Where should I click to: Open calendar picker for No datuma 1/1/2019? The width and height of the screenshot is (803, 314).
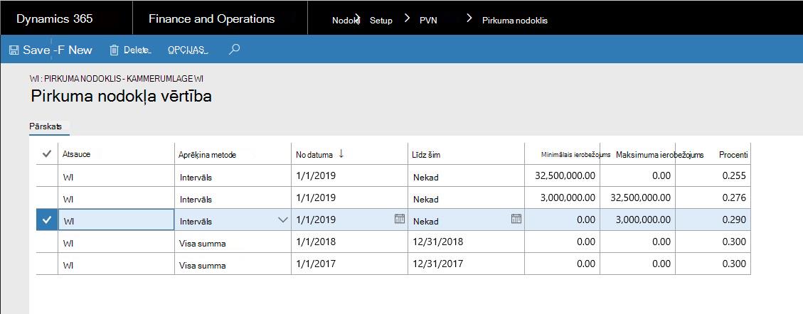(400, 219)
